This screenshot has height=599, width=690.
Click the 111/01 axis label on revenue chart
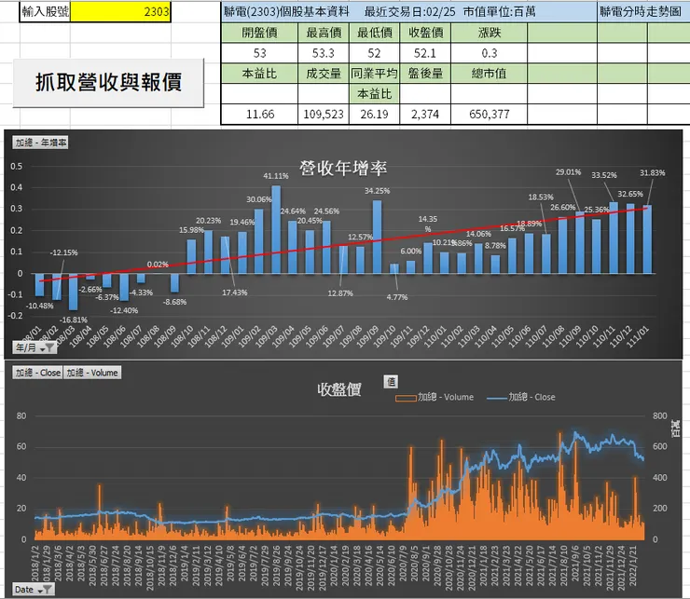click(x=638, y=336)
